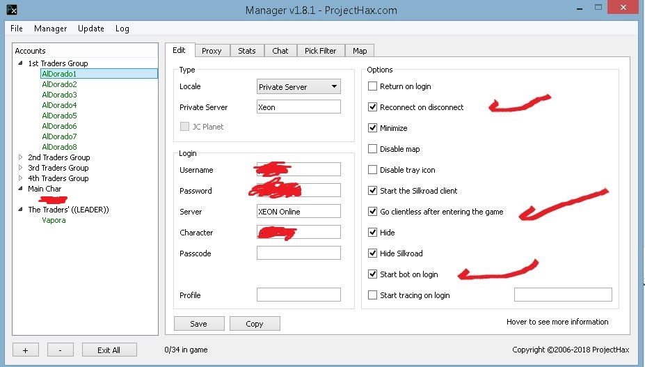Select the Vapora character in the tree

pyautogui.click(x=54, y=220)
